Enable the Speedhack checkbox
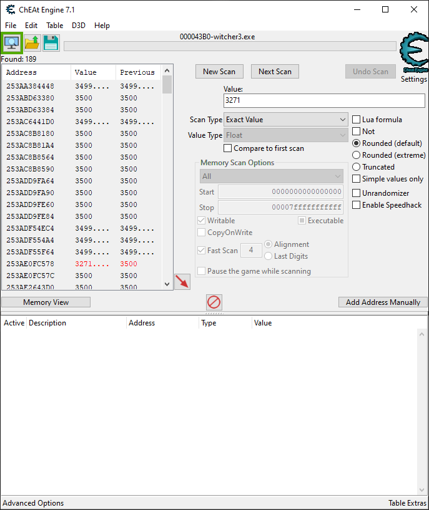 pos(357,205)
